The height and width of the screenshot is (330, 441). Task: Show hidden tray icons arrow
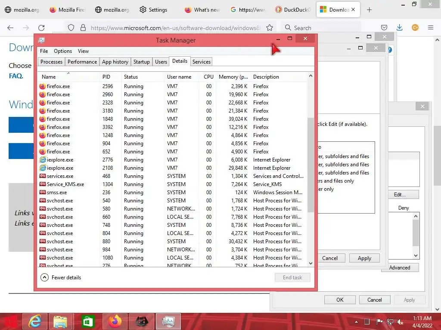click(x=356, y=322)
